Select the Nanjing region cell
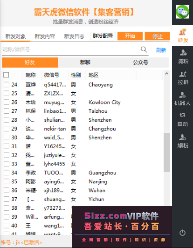 98,182
